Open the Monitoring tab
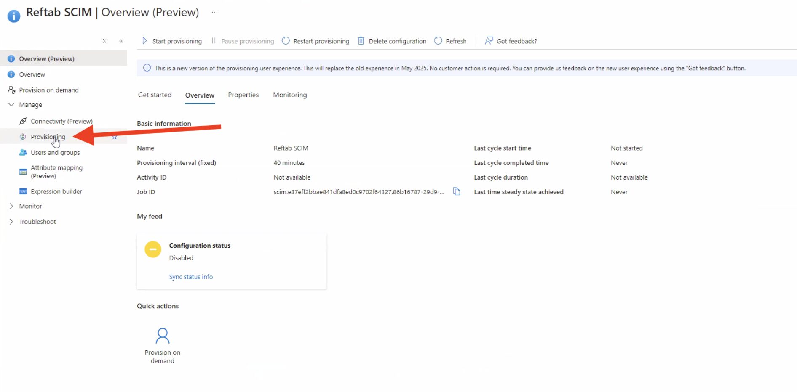The height and width of the screenshot is (392, 797). 290,95
